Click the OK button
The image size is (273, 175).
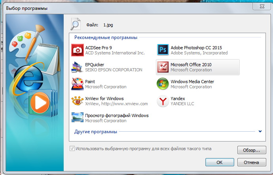pyautogui.click(x=220, y=162)
